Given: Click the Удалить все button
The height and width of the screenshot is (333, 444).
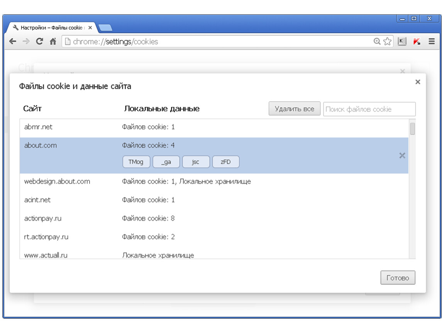Looking at the screenshot, I should coord(295,109).
